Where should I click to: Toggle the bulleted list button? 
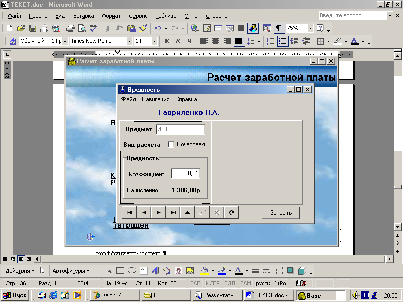pyautogui.click(x=283, y=41)
